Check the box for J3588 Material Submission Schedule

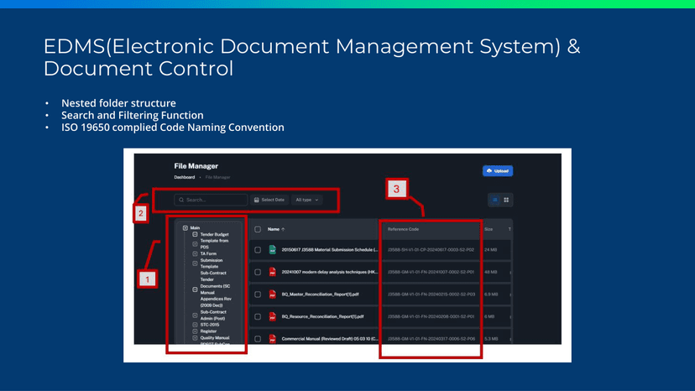coord(258,250)
